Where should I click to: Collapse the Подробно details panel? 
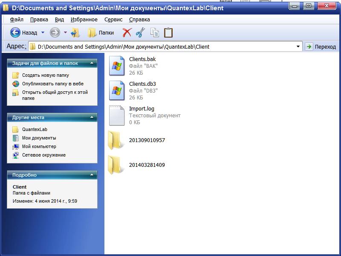click(x=92, y=175)
